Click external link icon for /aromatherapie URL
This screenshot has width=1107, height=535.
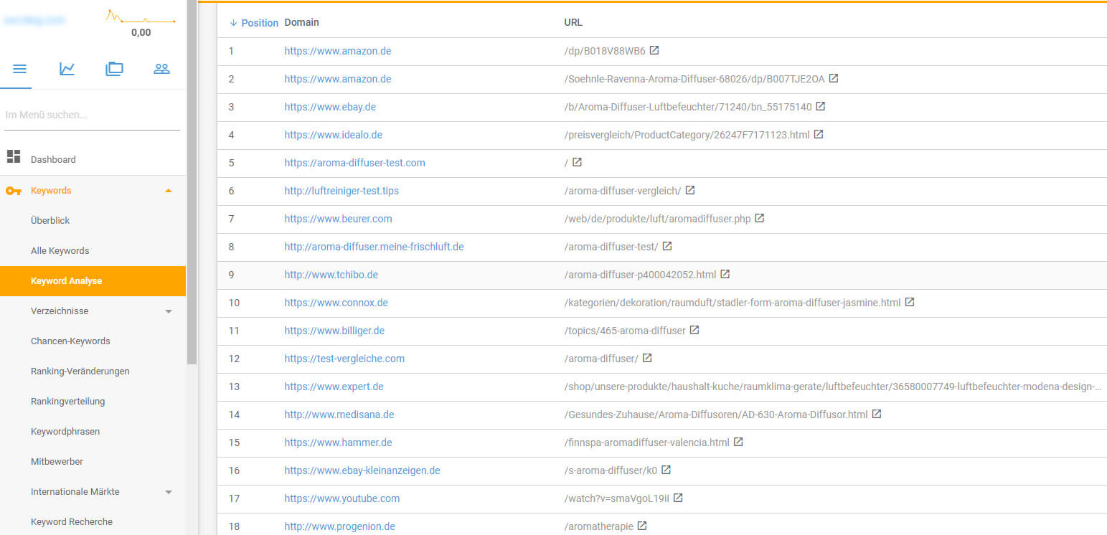tap(642, 526)
